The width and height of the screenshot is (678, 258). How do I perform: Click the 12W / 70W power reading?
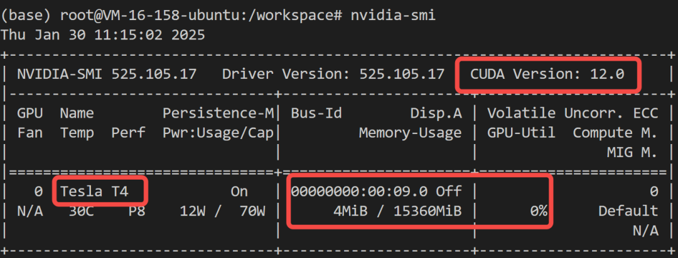222,211
